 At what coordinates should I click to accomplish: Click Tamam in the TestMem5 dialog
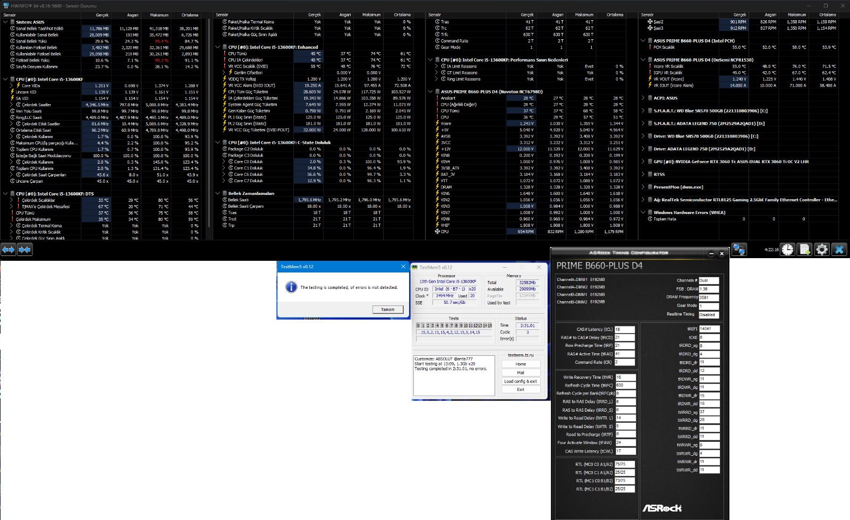pyautogui.click(x=388, y=310)
